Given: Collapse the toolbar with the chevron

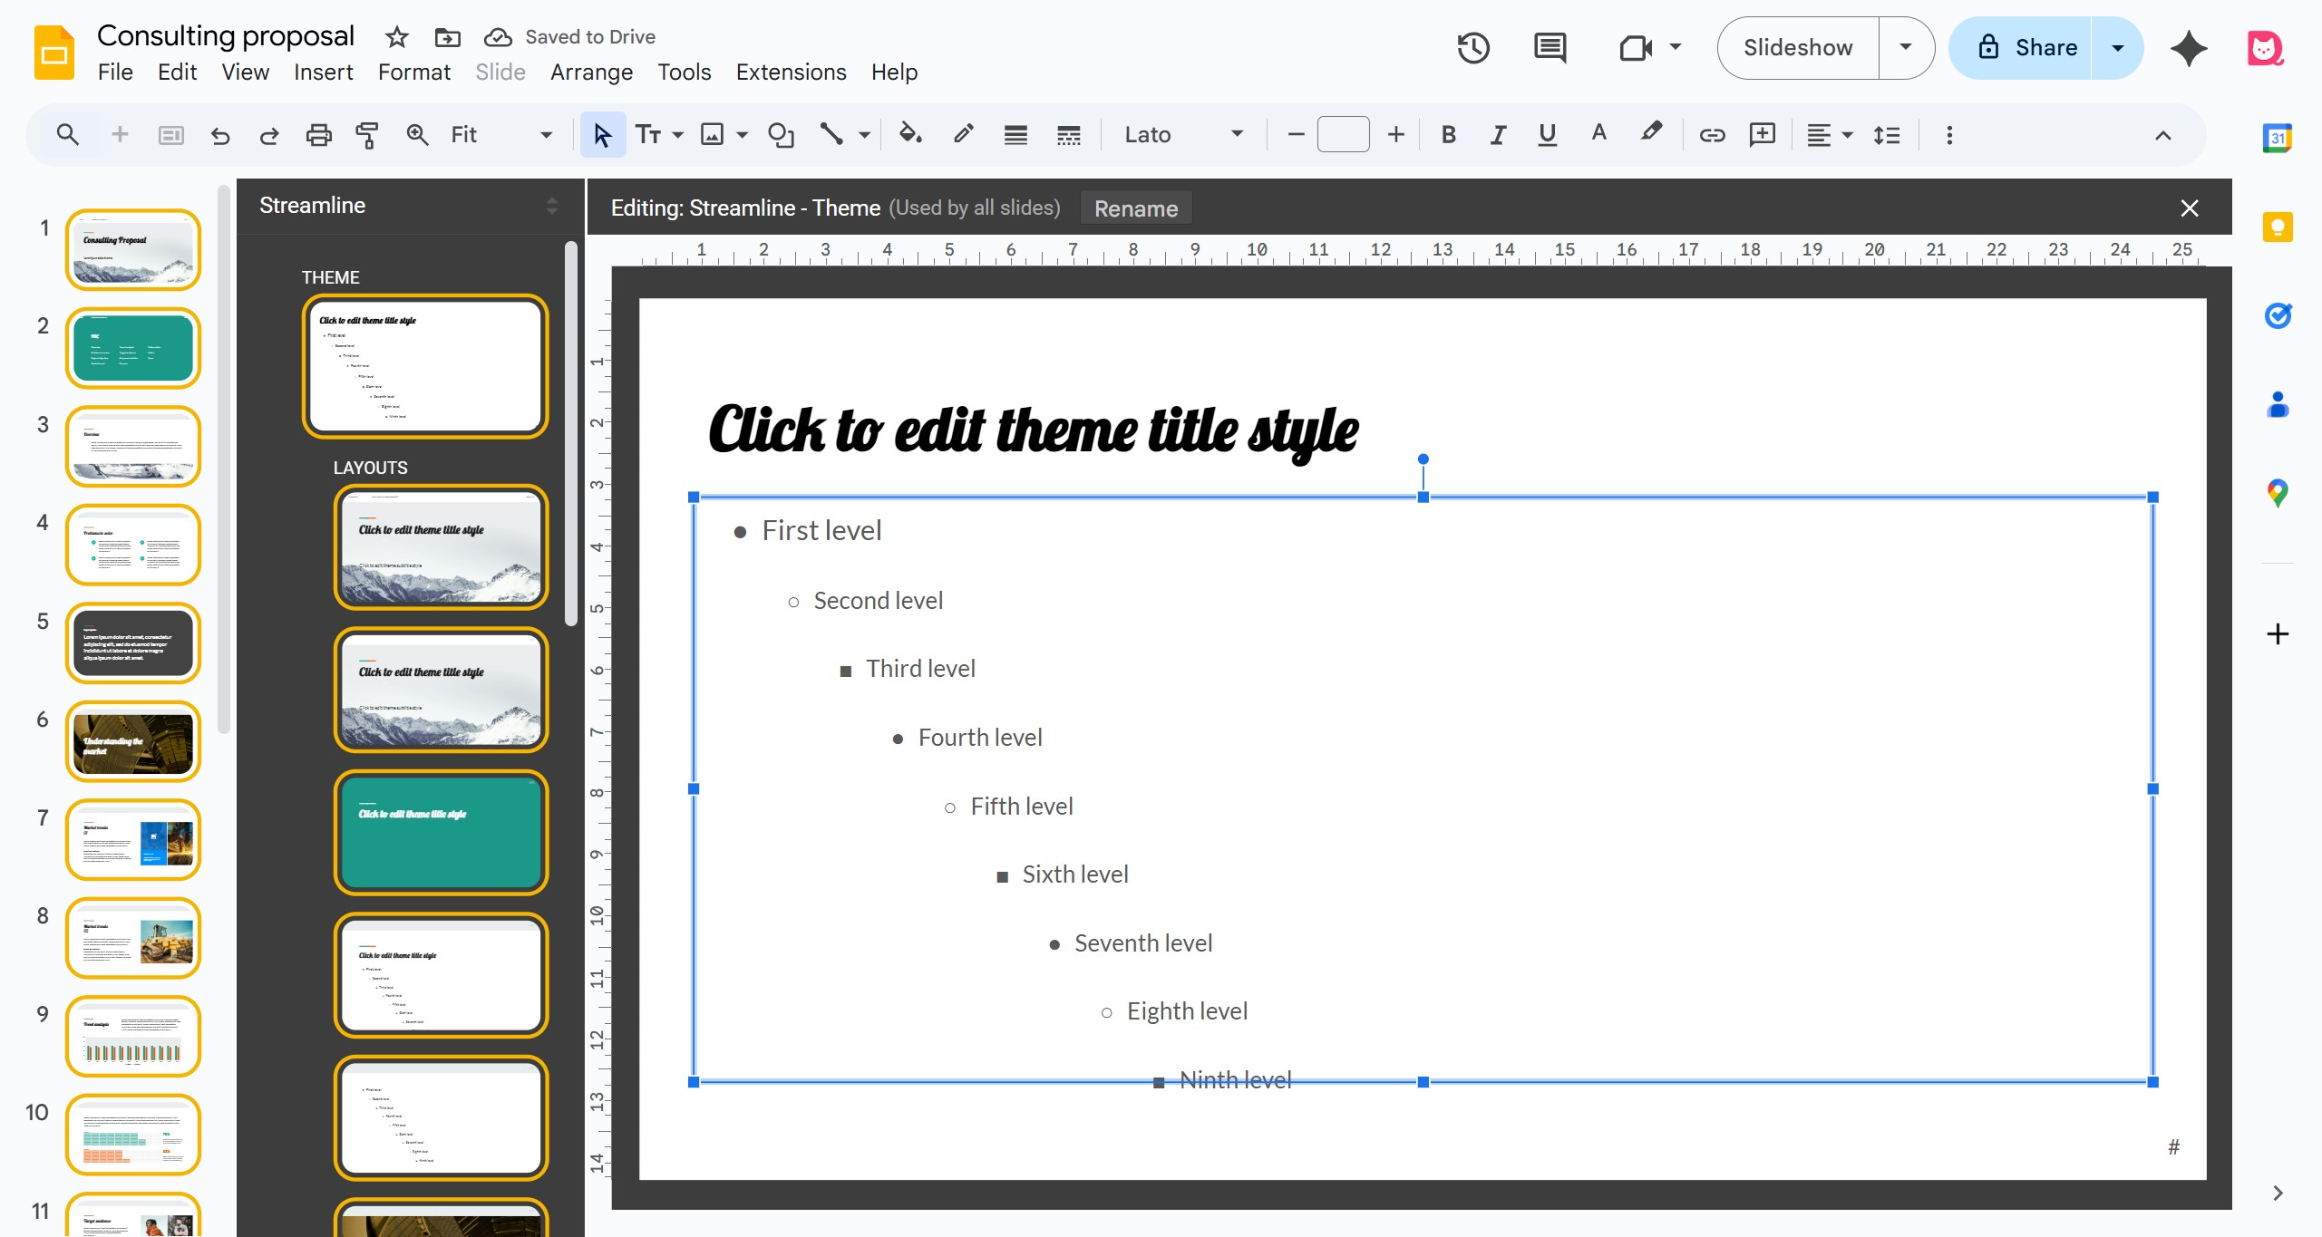Looking at the screenshot, I should pyautogui.click(x=2163, y=135).
